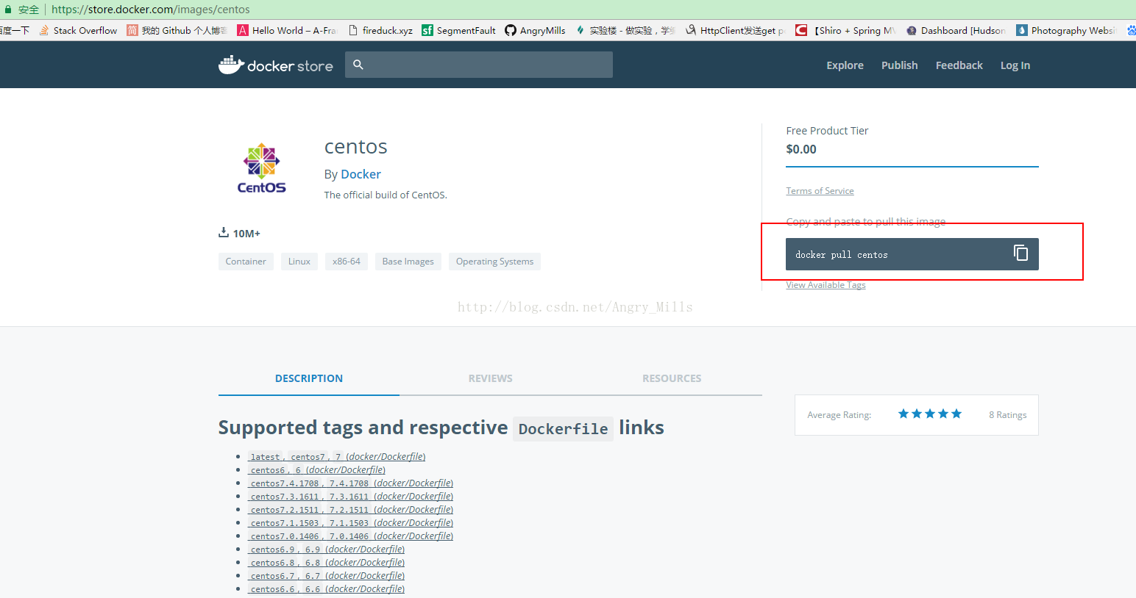Open centos6.8 Dockerfile link
Viewport: 1136px width, 598px height.
pos(326,563)
